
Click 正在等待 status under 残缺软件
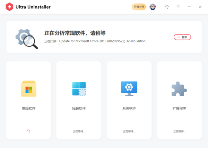tap(79, 131)
